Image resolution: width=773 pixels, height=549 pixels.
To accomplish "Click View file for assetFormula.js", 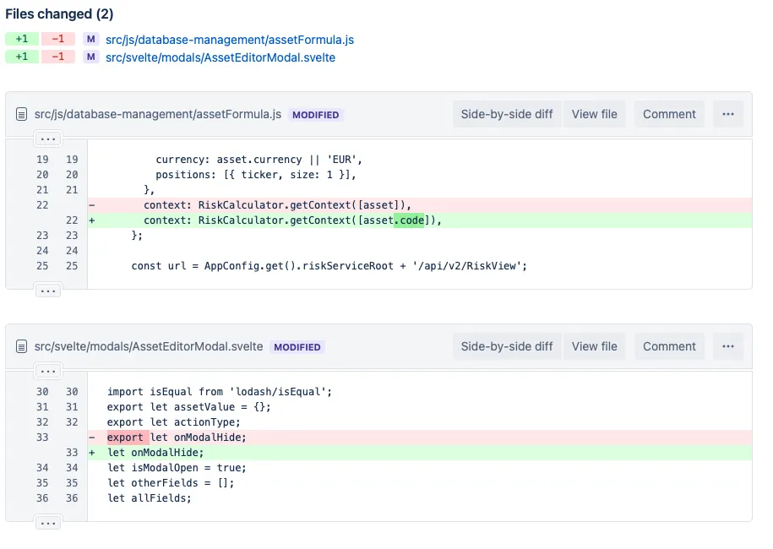I will [x=594, y=114].
